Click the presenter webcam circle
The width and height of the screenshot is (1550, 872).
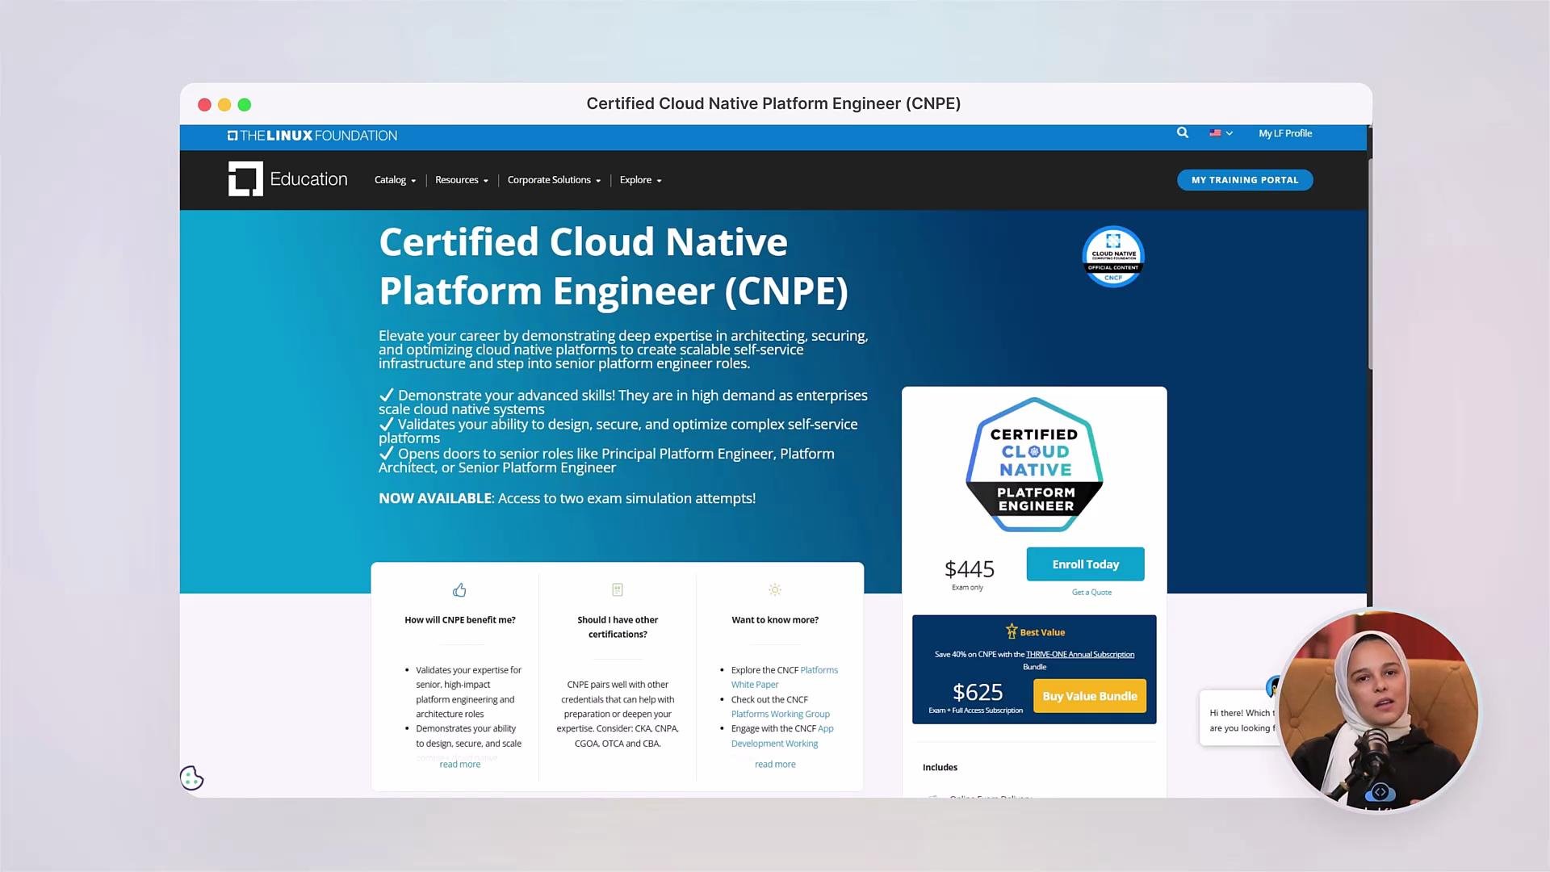(x=1379, y=711)
